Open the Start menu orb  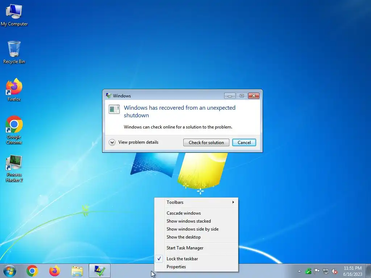pos(10,271)
